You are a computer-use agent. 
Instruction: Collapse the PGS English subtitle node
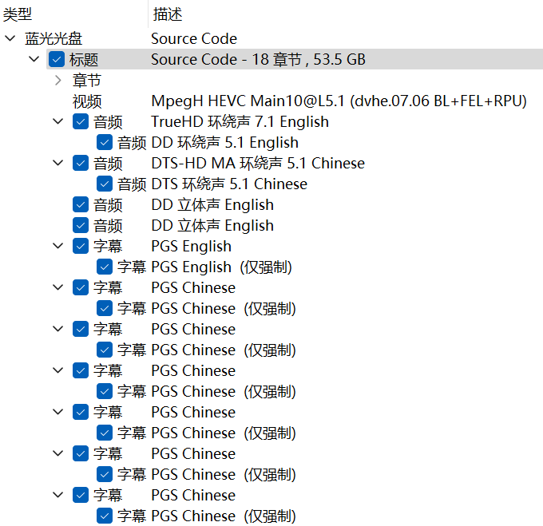pyautogui.click(x=57, y=246)
